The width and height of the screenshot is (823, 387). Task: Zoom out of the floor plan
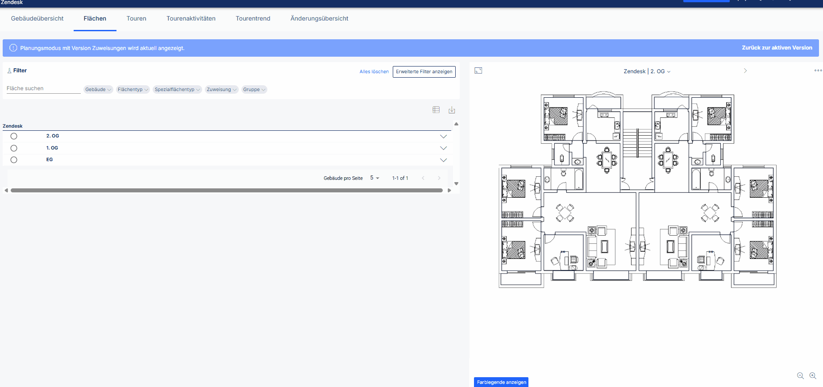click(800, 376)
